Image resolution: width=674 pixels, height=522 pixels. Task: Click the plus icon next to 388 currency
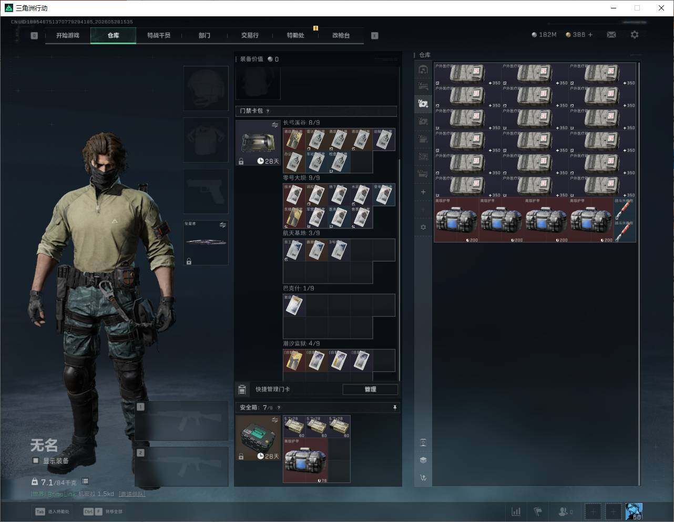[590, 35]
